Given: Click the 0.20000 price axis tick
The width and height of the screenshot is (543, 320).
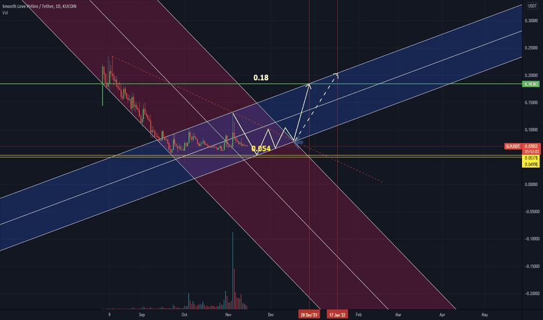Looking at the screenshot, I should coord(531,76).
